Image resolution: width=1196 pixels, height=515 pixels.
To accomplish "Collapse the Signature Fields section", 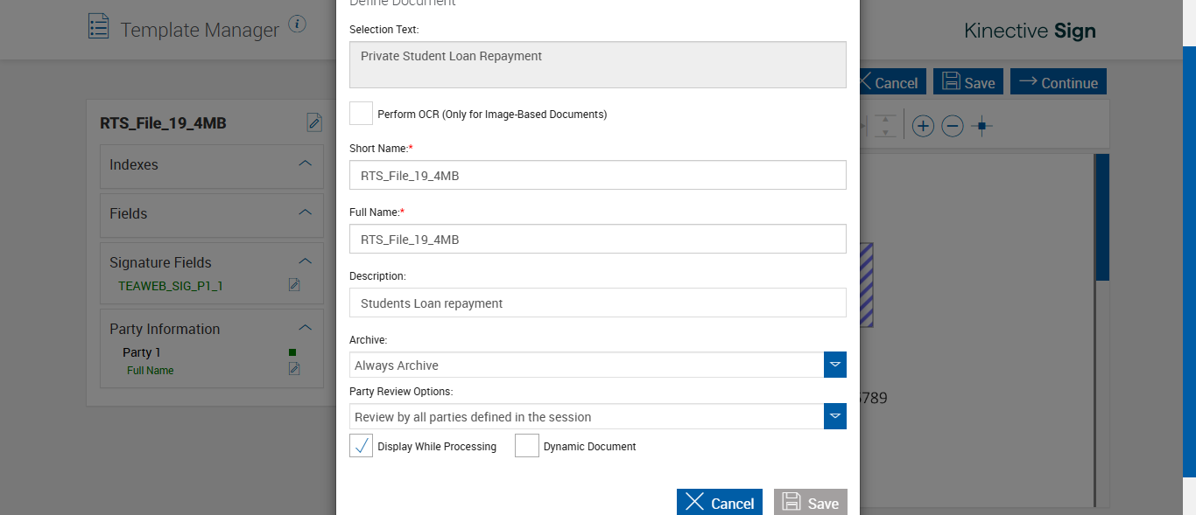I will click(x=306, y=261).
